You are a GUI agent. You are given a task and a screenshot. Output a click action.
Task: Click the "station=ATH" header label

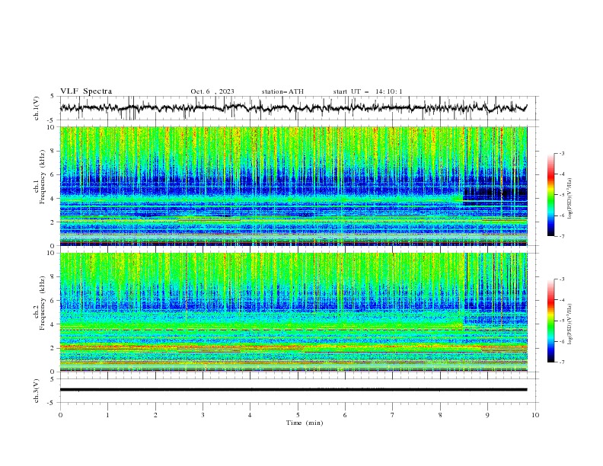pyautogui.click(x=282, y=91)
